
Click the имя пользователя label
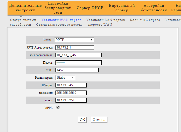[x=41, y=55]
